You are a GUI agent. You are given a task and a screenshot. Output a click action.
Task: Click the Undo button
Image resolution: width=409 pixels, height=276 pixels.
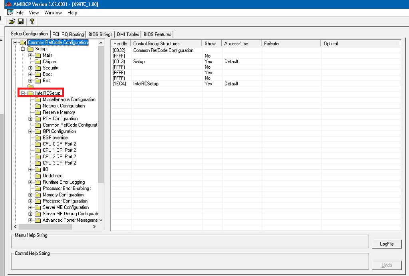(386, 265)
